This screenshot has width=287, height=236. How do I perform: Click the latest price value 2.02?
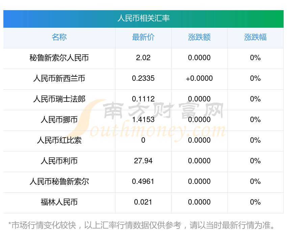point(143,58)
